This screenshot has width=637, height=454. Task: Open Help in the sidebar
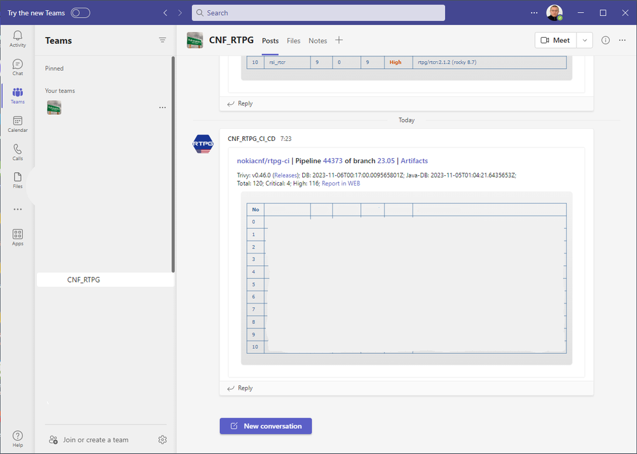(17, 439)
